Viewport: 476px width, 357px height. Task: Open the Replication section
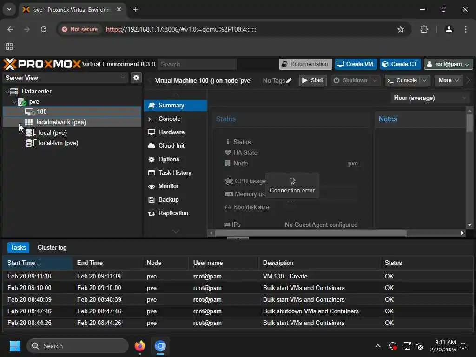point(175,213)
